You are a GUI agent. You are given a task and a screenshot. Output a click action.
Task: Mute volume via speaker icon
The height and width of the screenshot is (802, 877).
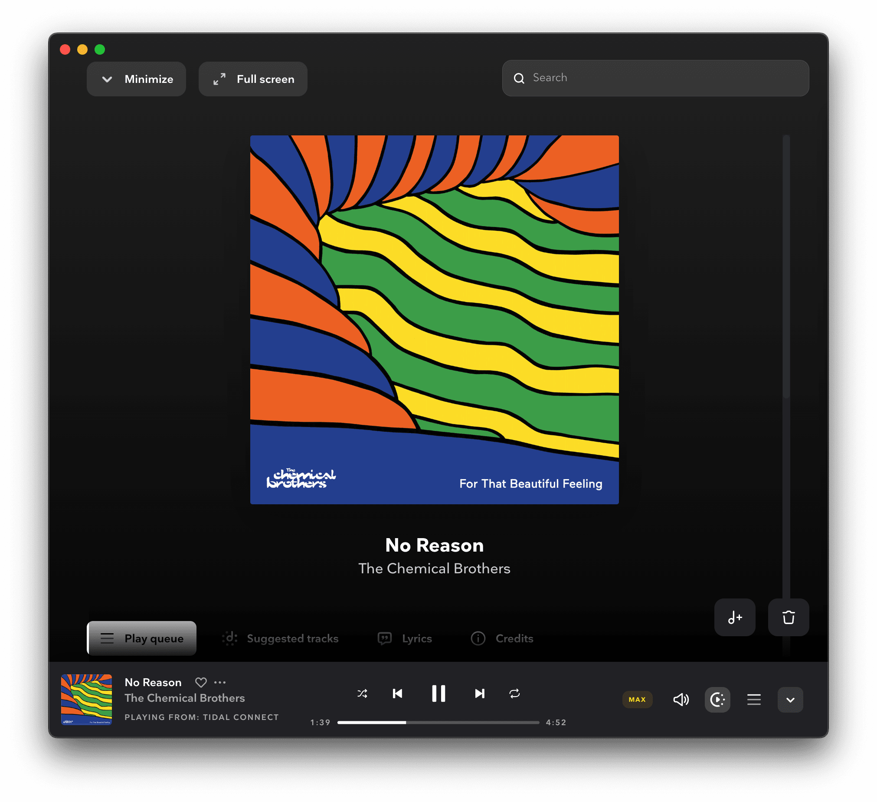point(681,699)
